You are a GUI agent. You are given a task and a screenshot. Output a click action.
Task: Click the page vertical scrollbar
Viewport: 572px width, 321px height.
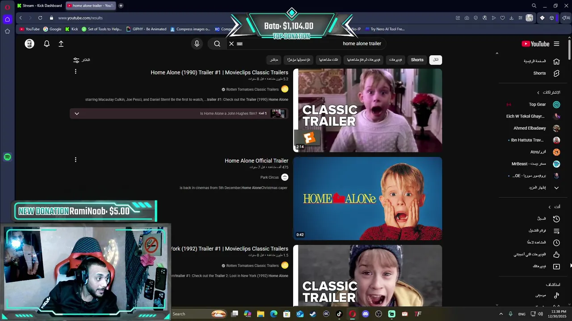pyautogui.click(x=569, y=49)
